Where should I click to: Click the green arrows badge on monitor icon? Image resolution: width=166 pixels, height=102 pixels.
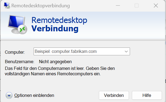point(22,29)
